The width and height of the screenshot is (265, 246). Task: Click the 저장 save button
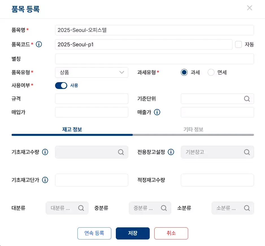133,233
